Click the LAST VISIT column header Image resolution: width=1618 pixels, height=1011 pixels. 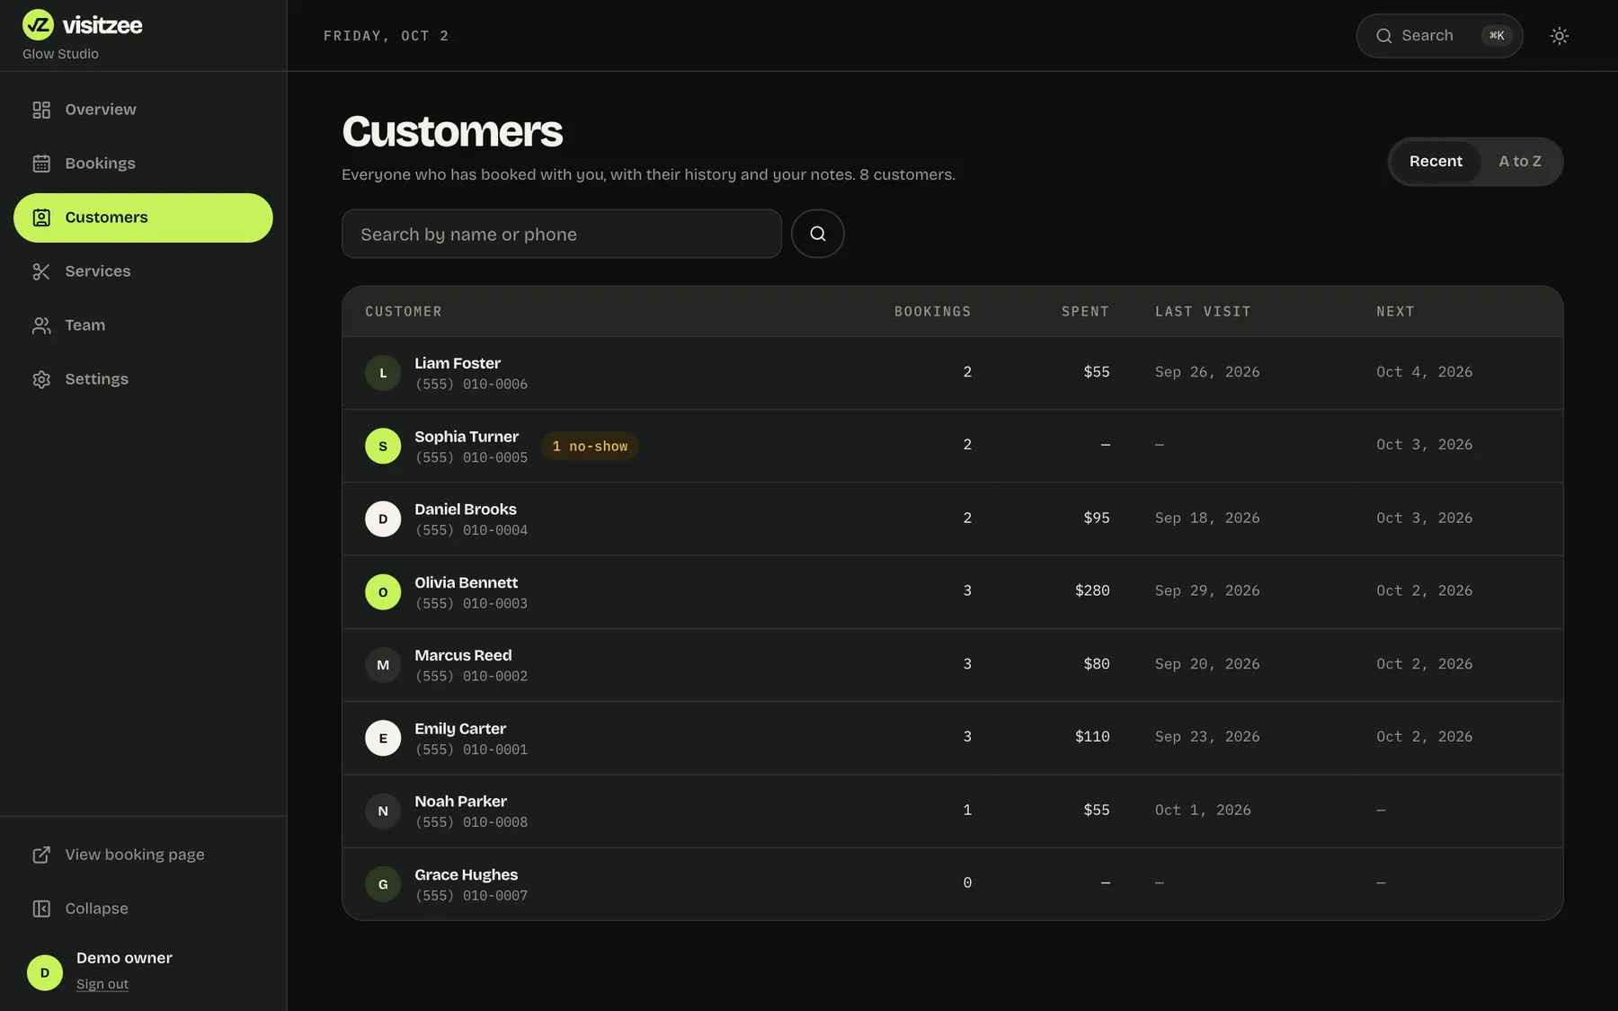click(x=1203, y=312)
